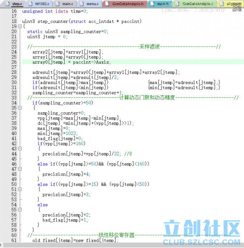Open the ht1382.c file tab
244x248 pixels.
tap(38, 4)
